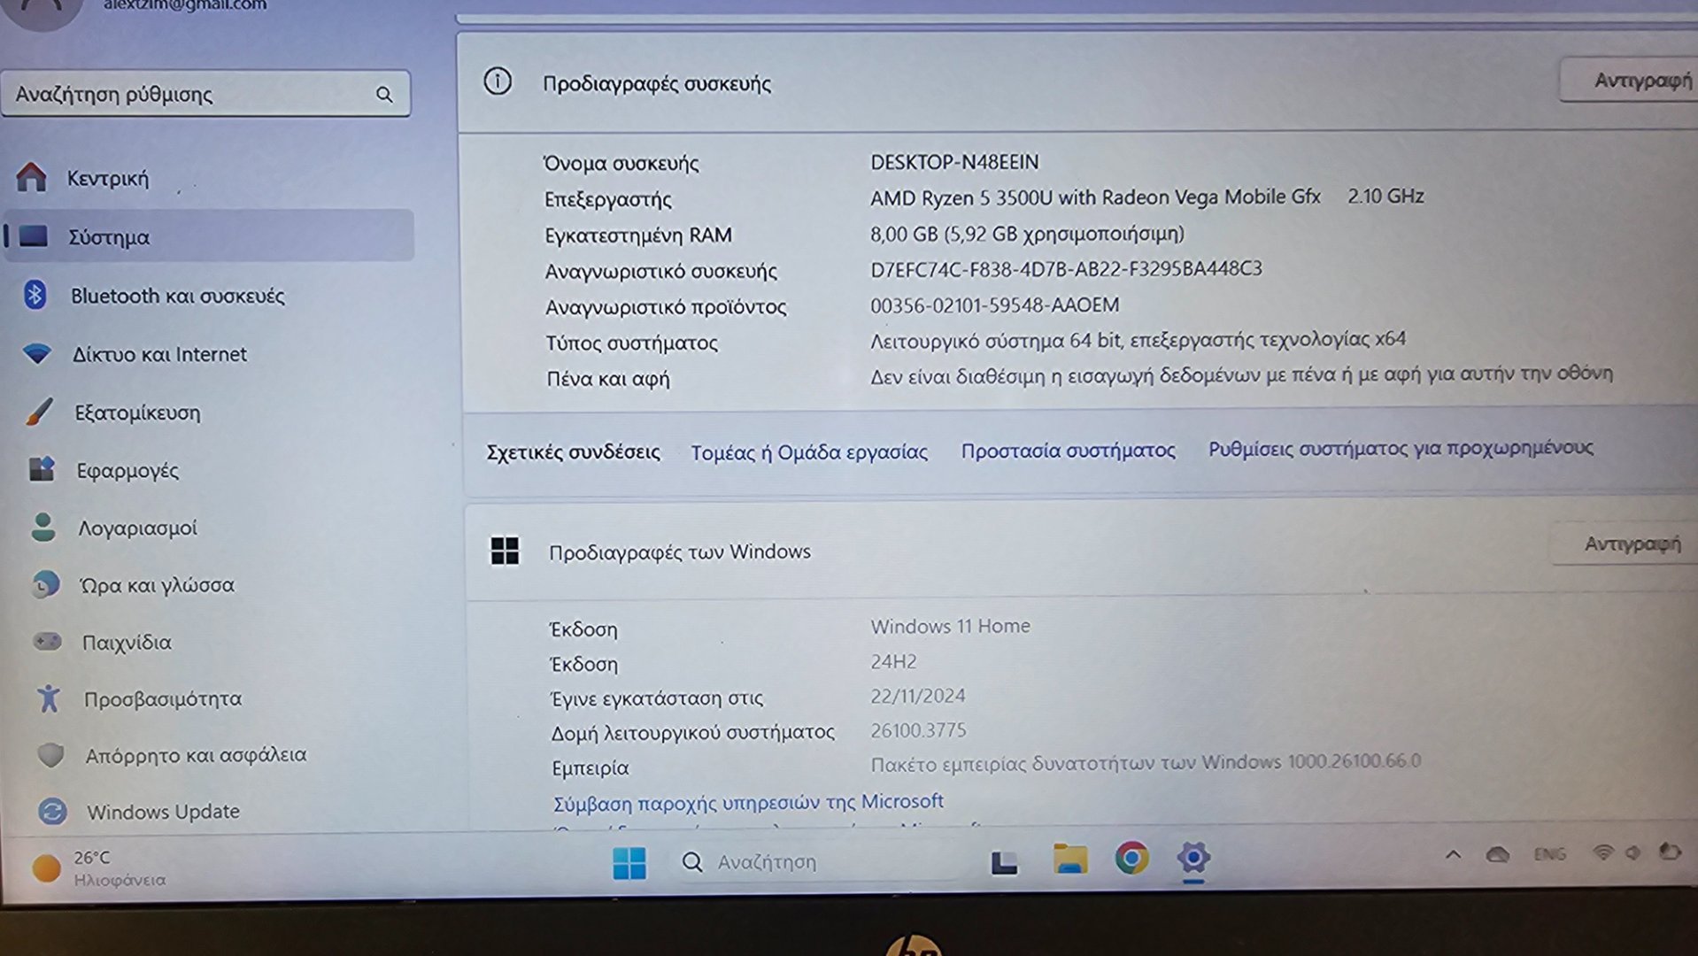Click the Settings gear on taskbar
The image size is (1698, 956).
pyautogui.click(x=1192, y=858)
